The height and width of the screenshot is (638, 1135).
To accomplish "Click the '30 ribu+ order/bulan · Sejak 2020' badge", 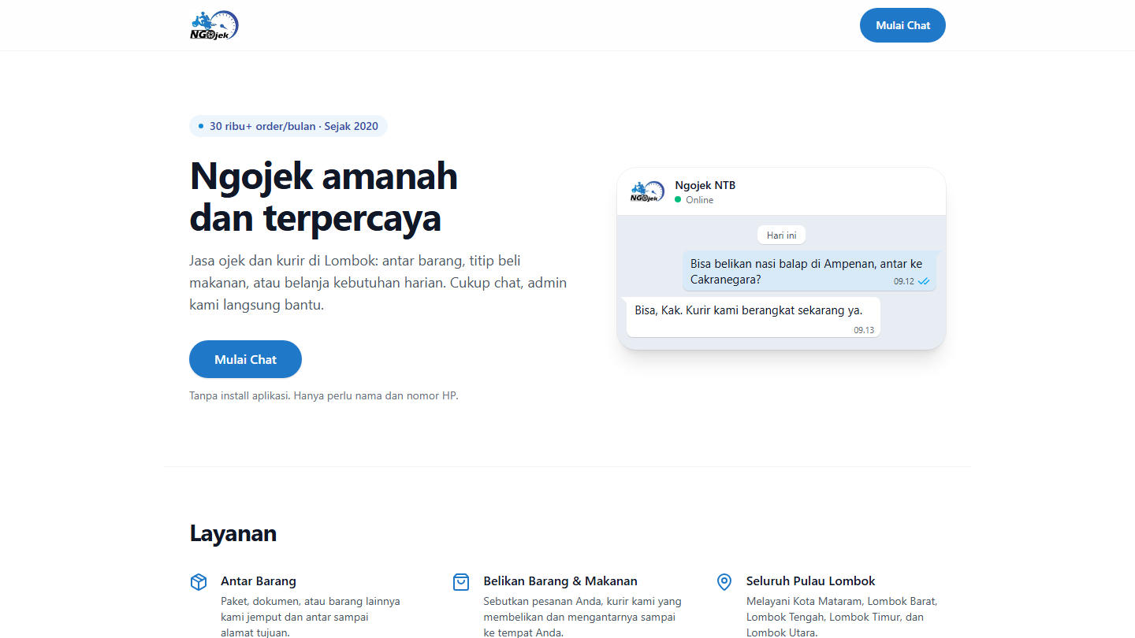I will pyautogui.click(x=288, y=126).
